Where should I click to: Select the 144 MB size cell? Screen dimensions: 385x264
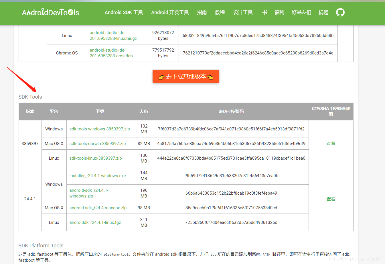144,176
